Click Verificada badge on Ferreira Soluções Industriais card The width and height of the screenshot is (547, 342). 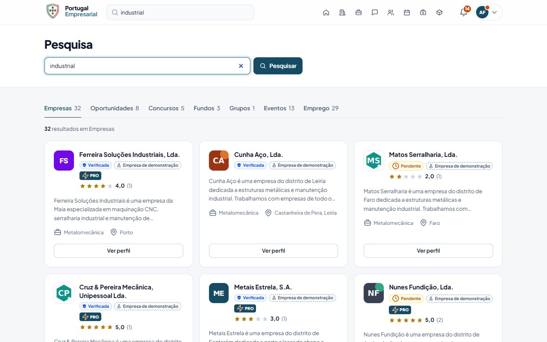click(x=96, y=165)
